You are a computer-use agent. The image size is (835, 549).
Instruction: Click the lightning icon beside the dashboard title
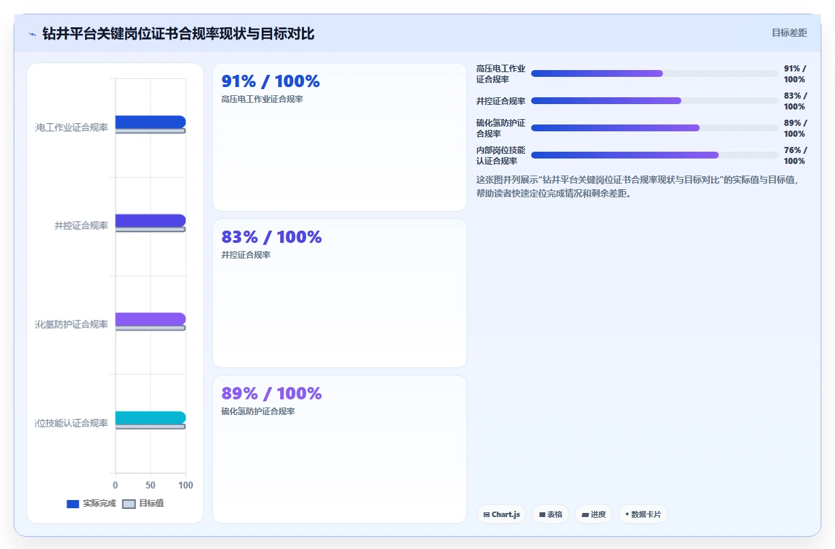click(x=32, y=34)
